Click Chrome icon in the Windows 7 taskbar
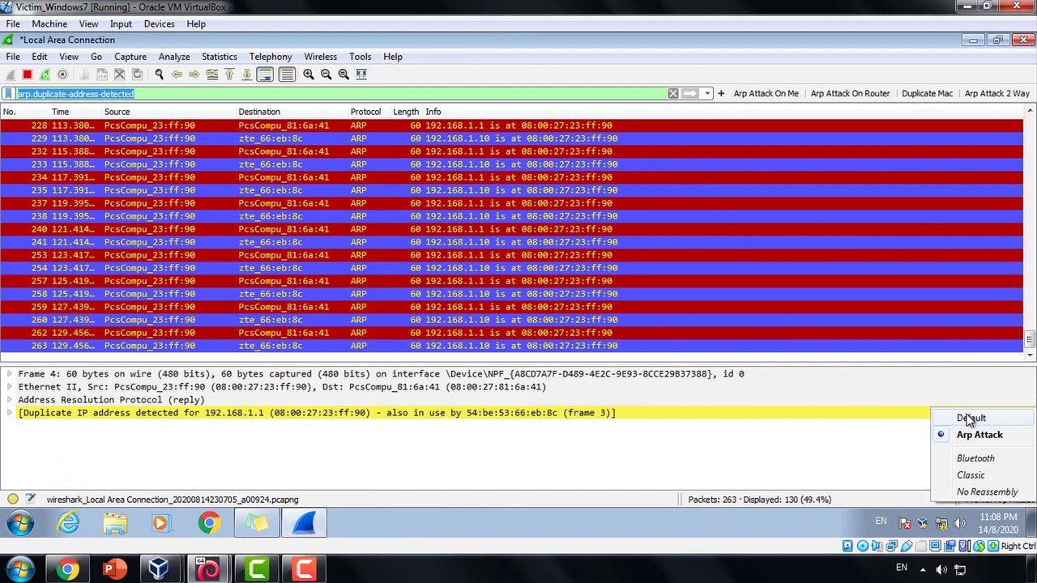1037x583 pixels. 209,523
